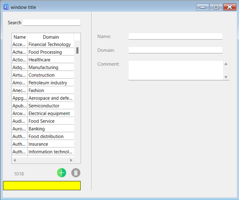Click the green add entry icon
The height and width of the screenshot is (200, 239).
[x=62, y=173]
